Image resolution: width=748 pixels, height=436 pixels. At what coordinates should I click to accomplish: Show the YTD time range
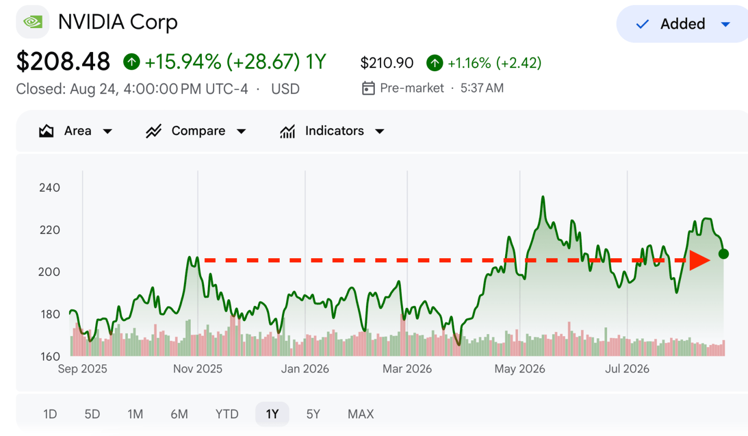[x=227, y=414]
